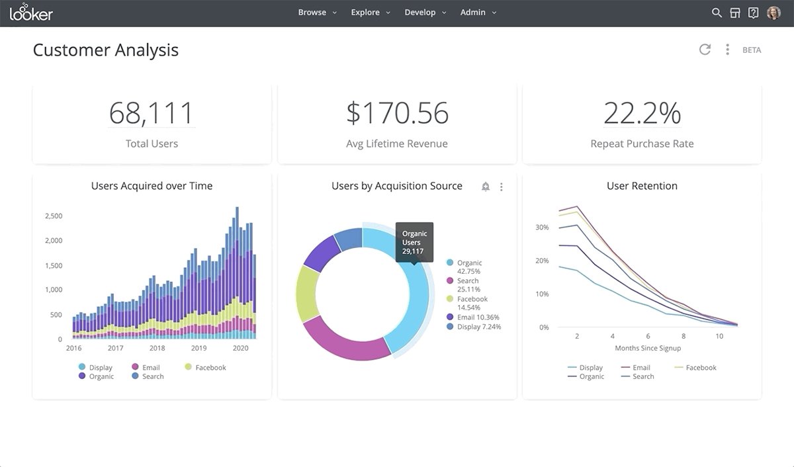The image size is (794, 467).
Task: Open the Looker Marketplace icon
Action: pos(735,12)
